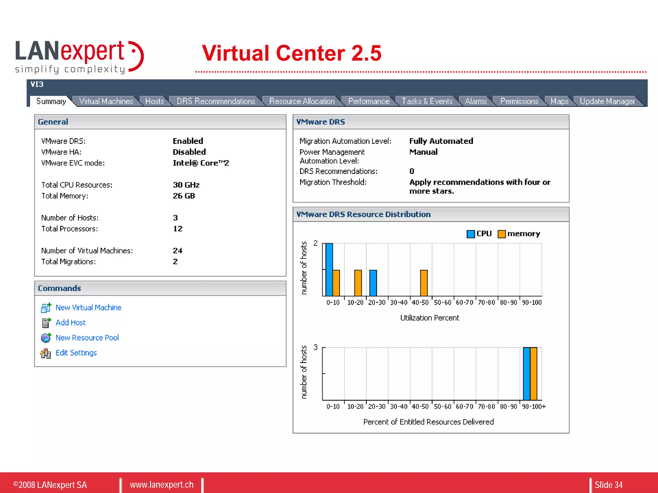Image resolution: width=658 pixels, height=493 pixels.
Task: Click the Add Host icon
Action: [x=46, y=323]
